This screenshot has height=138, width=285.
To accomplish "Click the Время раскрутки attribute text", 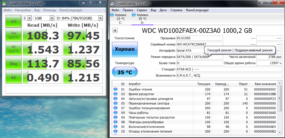I will click(x=141, y=94).
